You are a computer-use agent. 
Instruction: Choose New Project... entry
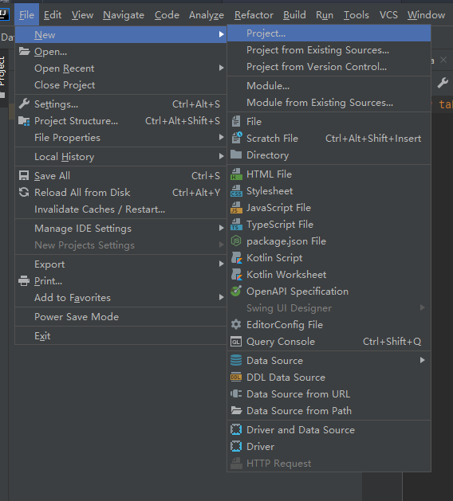(x=329, y=33)
